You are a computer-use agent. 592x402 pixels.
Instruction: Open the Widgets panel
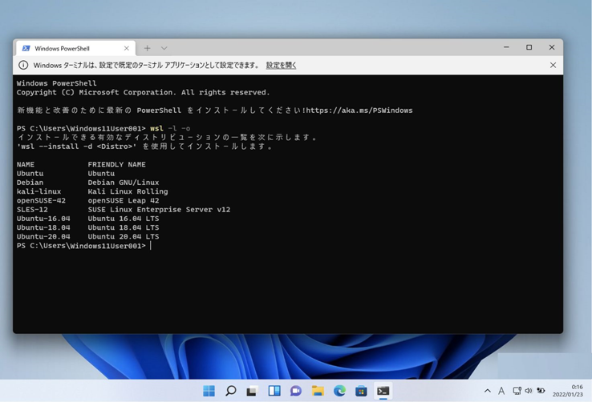point(274,391)
